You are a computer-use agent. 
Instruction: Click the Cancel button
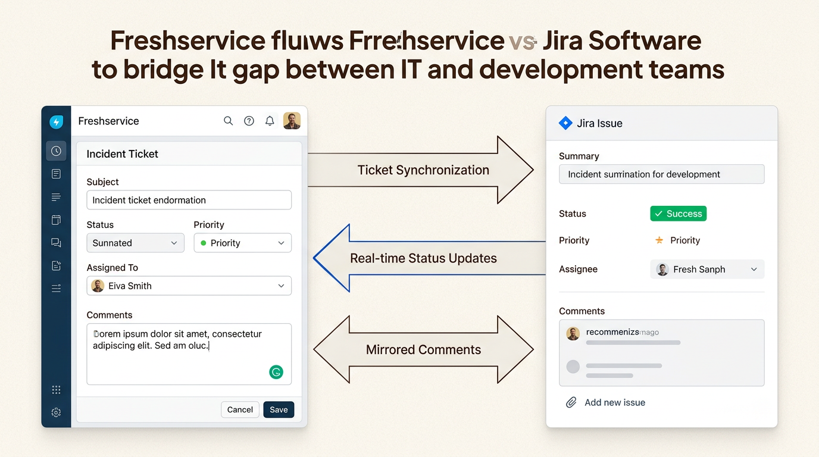coord(240,409)
